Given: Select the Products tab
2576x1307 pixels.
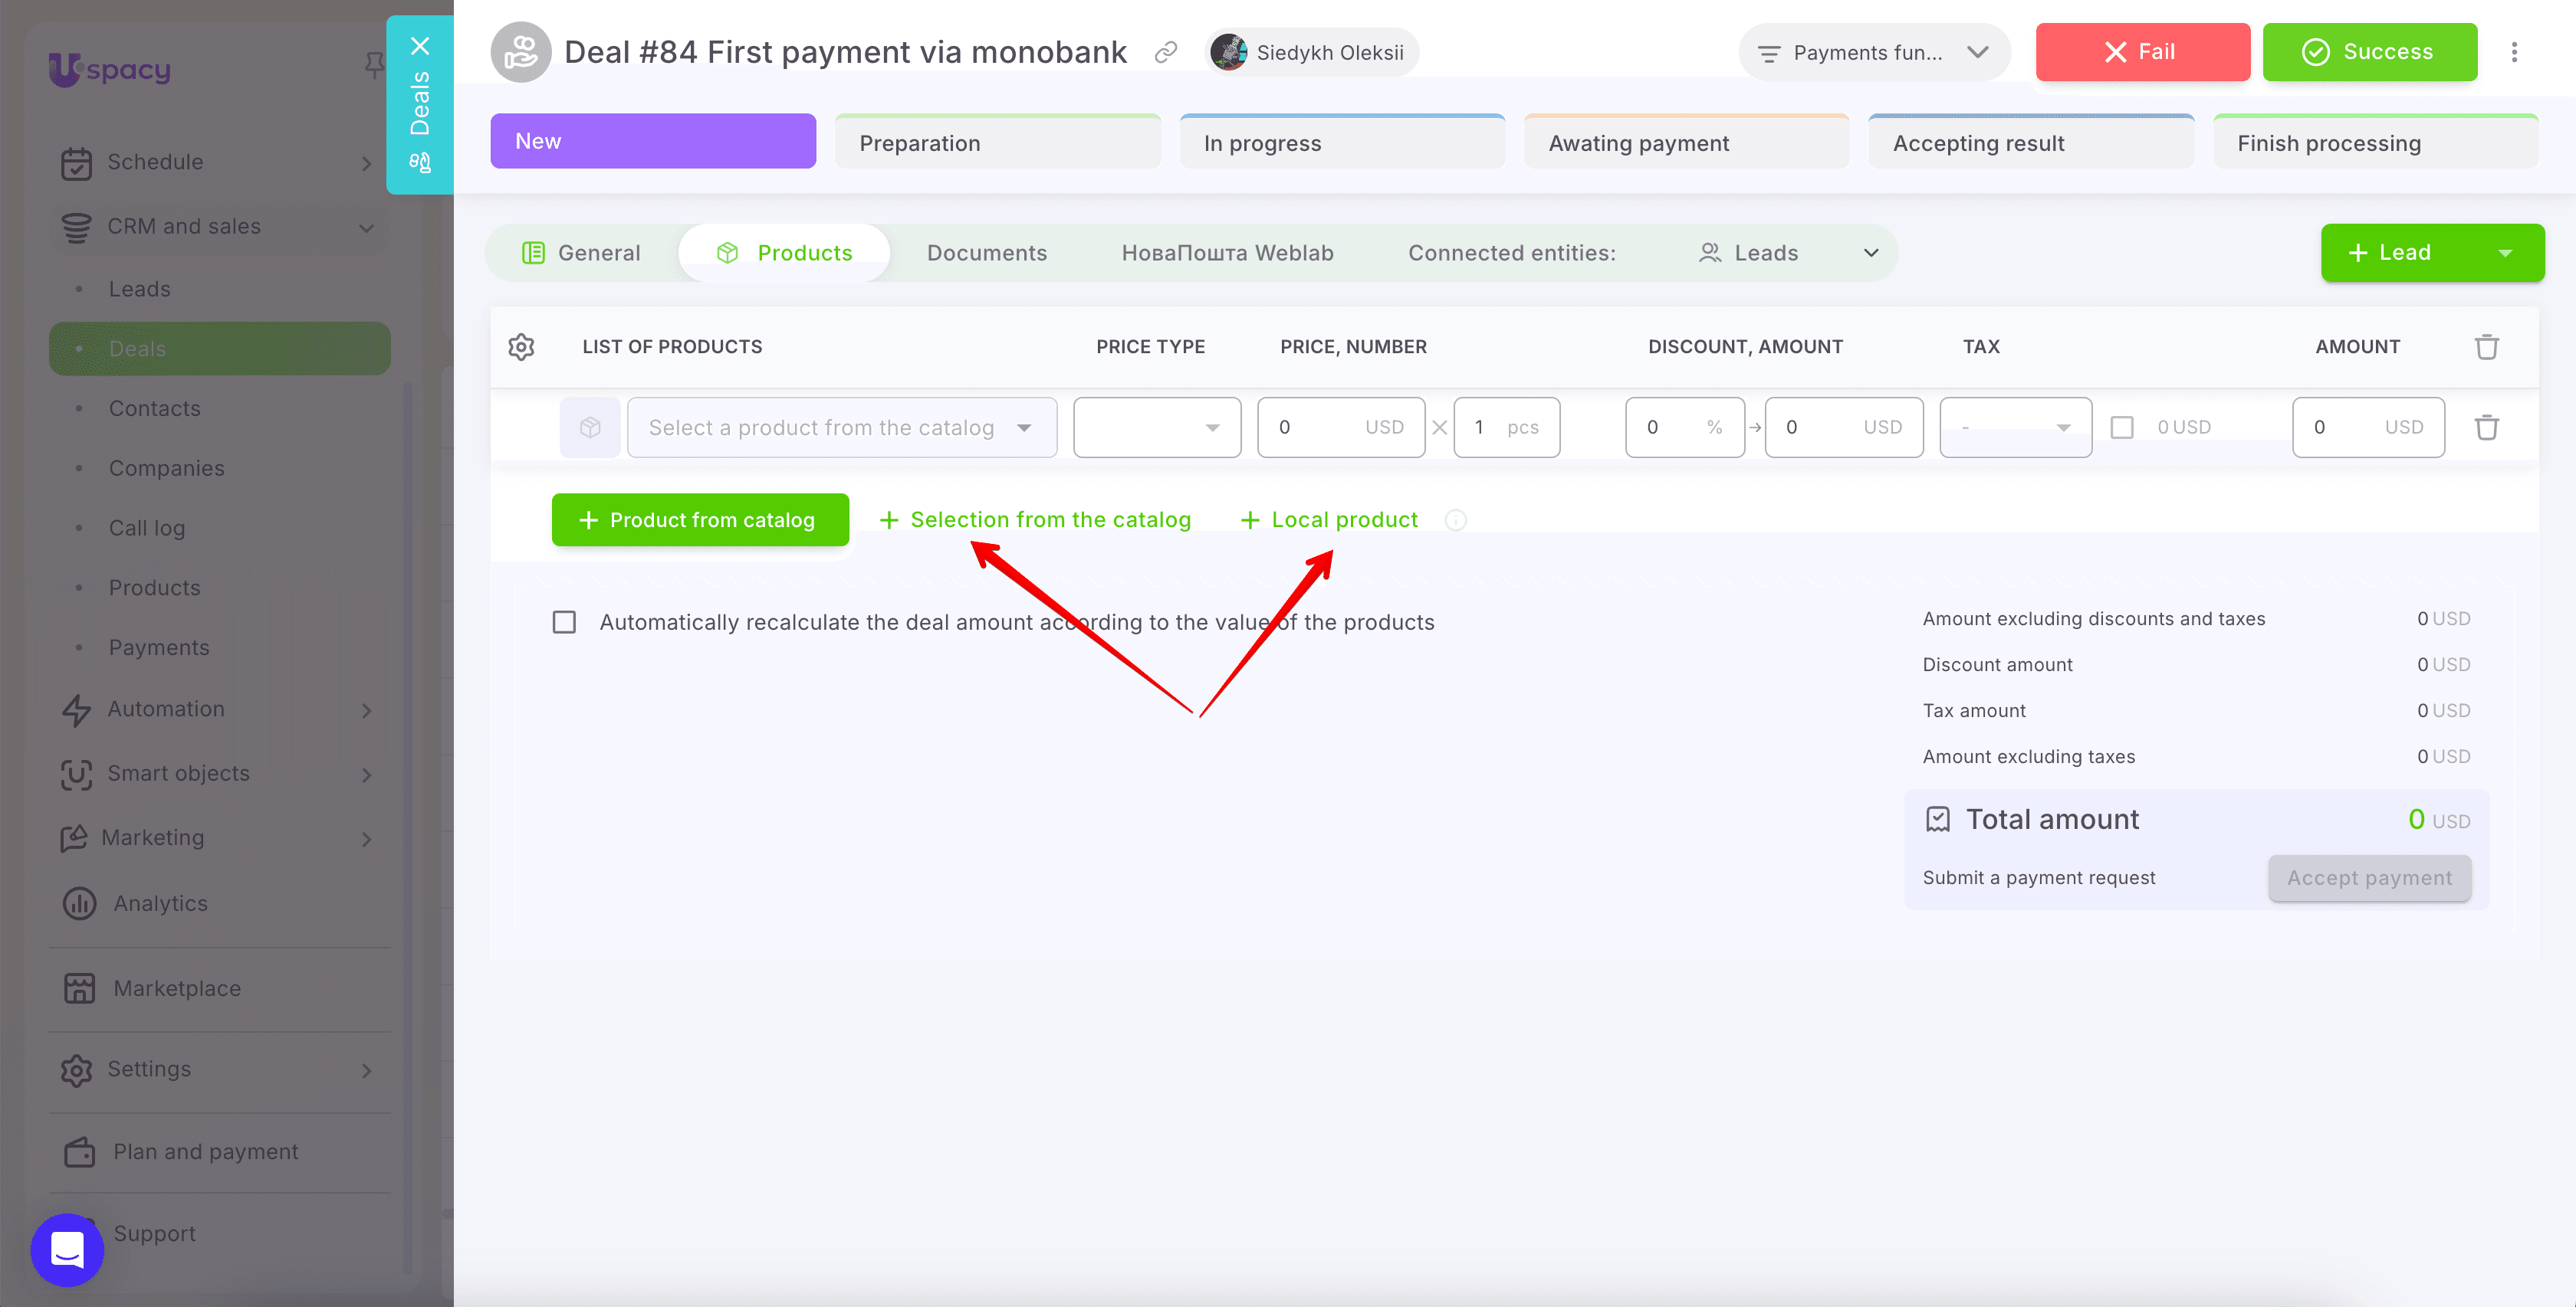Looking at the screenshot, I should [x=784, y=253].
